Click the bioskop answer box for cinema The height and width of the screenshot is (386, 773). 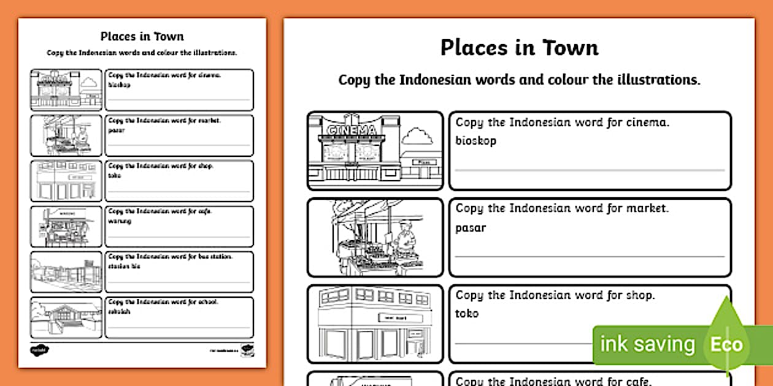[x=589, y=150]
